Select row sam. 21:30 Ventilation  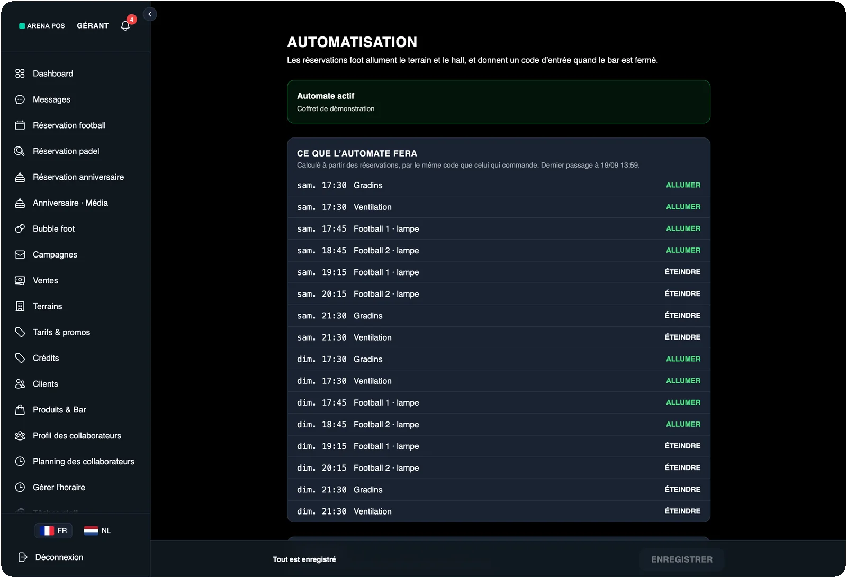499,337
